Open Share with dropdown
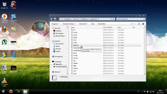Image resolution: width=167 pixels, height=94 pixels. pos(83,24)
